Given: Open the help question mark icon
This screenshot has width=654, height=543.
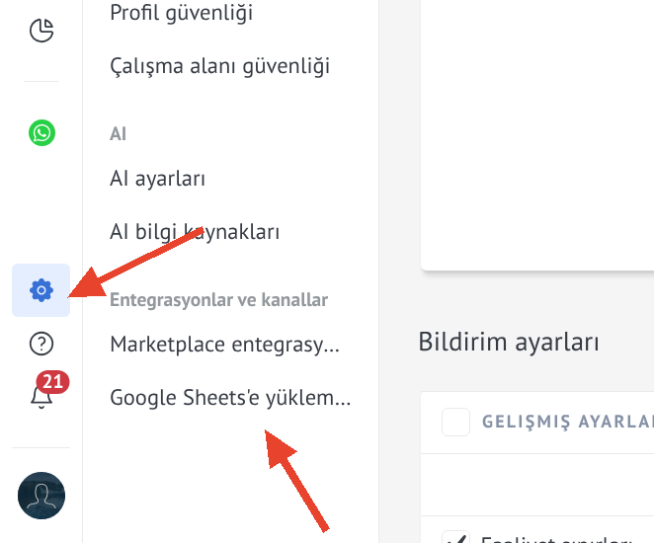Looking at the screenshot, I should point(41,344).
